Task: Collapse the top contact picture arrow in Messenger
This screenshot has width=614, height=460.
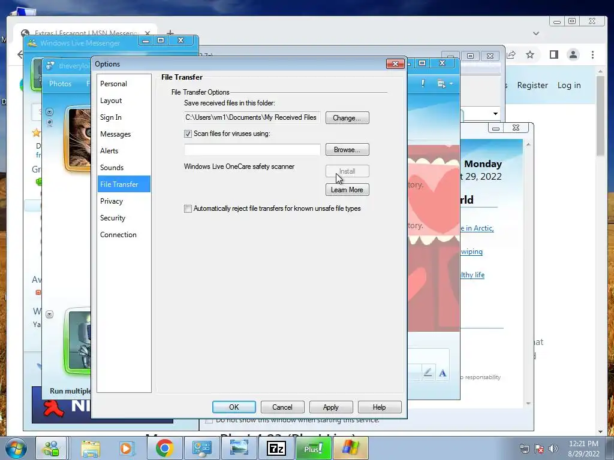Action: point(49,112)
